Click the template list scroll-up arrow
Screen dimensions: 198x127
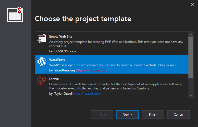pos(191,34)
